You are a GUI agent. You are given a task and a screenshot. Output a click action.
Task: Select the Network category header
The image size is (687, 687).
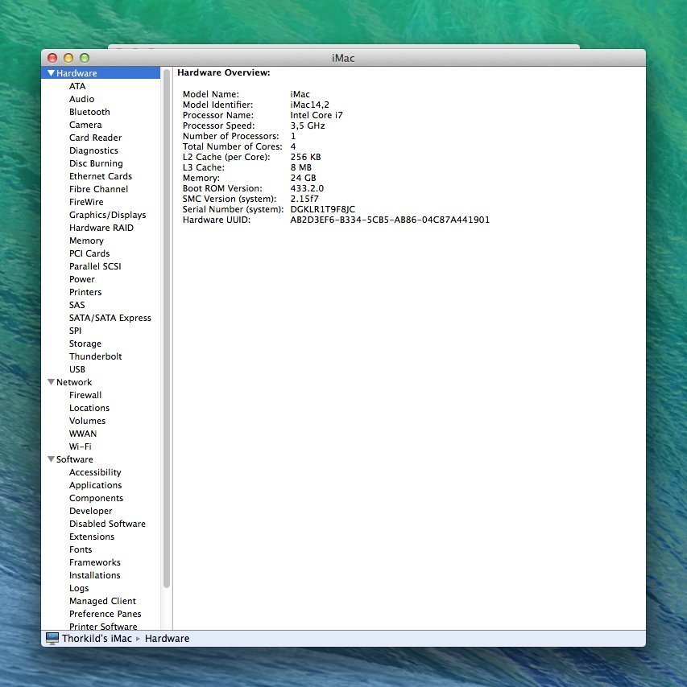coord(74,382)
